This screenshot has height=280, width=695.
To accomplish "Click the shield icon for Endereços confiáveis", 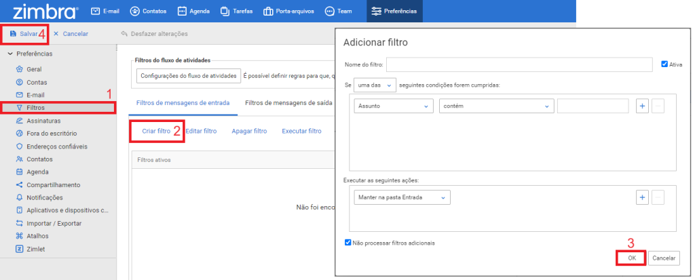I will [x=19, y=146].
